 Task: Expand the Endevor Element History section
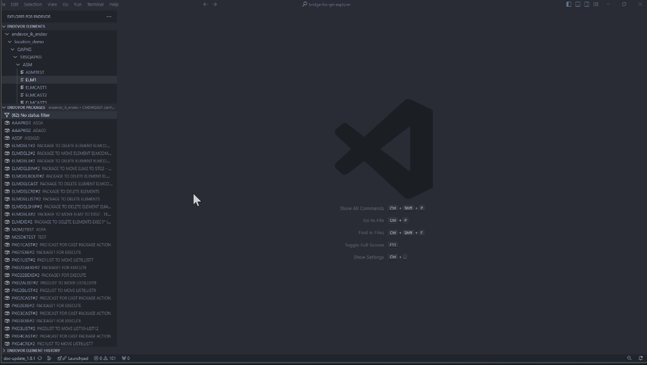(4, 350)
